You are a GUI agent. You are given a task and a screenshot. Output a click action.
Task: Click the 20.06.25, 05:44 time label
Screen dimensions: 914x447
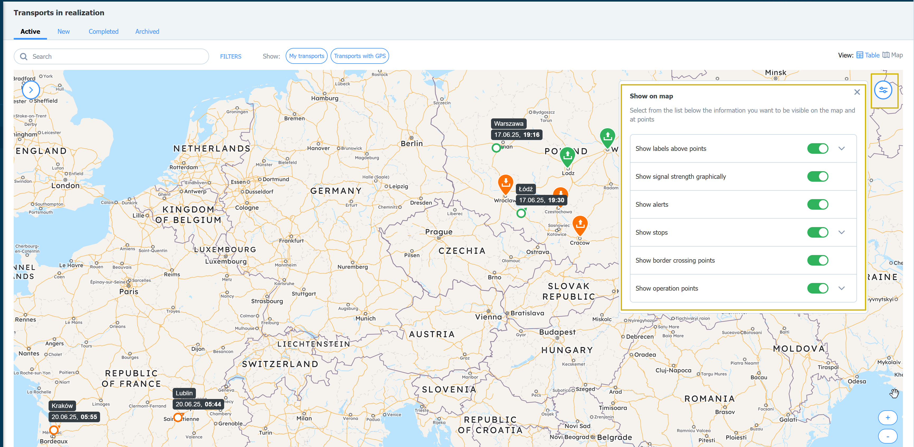pos(198,404)
